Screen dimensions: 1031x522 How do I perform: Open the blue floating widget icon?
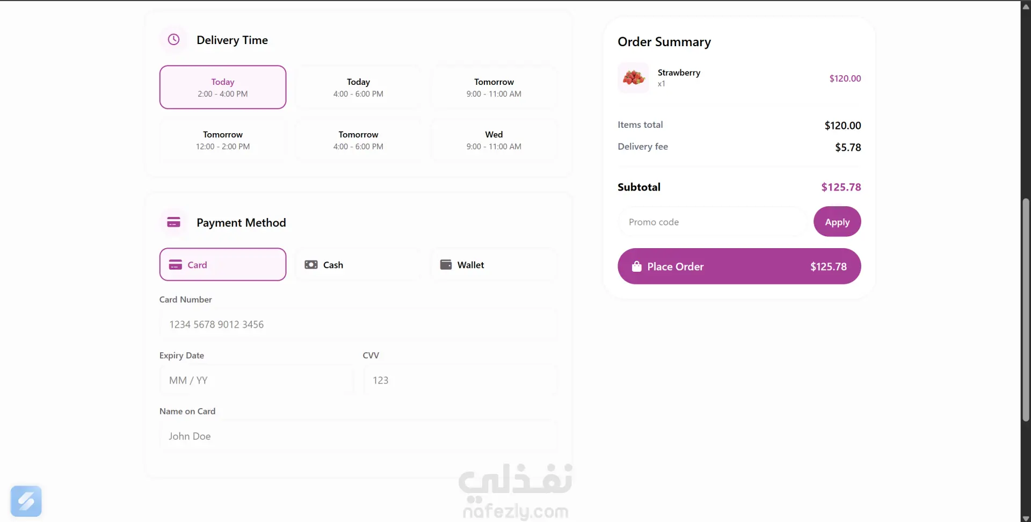(x=26, y=501)
